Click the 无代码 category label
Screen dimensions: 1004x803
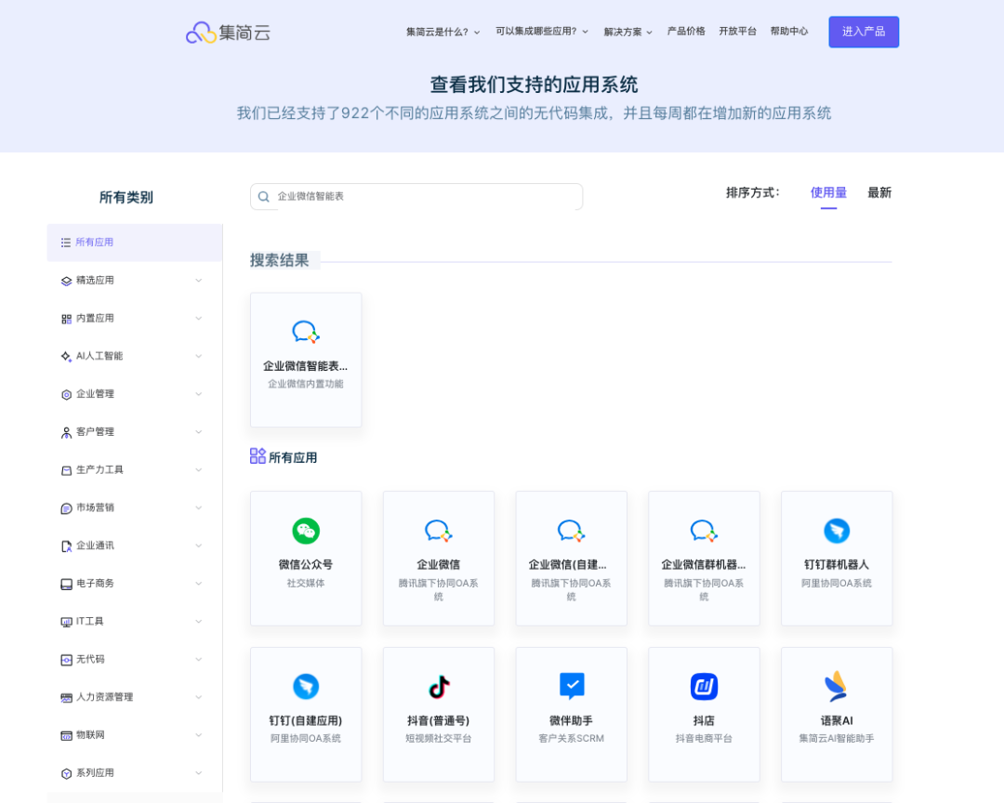pos(90,659)
